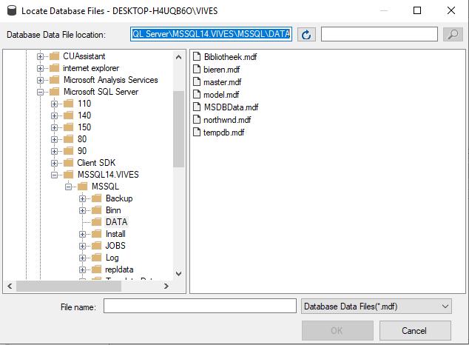Viewport: 469px width, 345px height.
Task: Click the greyed OK button
Action: pyautogui.click(x=337, y=331)
